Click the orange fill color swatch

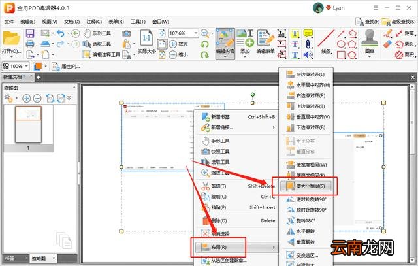pyautogui.click(x=38, y=66)
